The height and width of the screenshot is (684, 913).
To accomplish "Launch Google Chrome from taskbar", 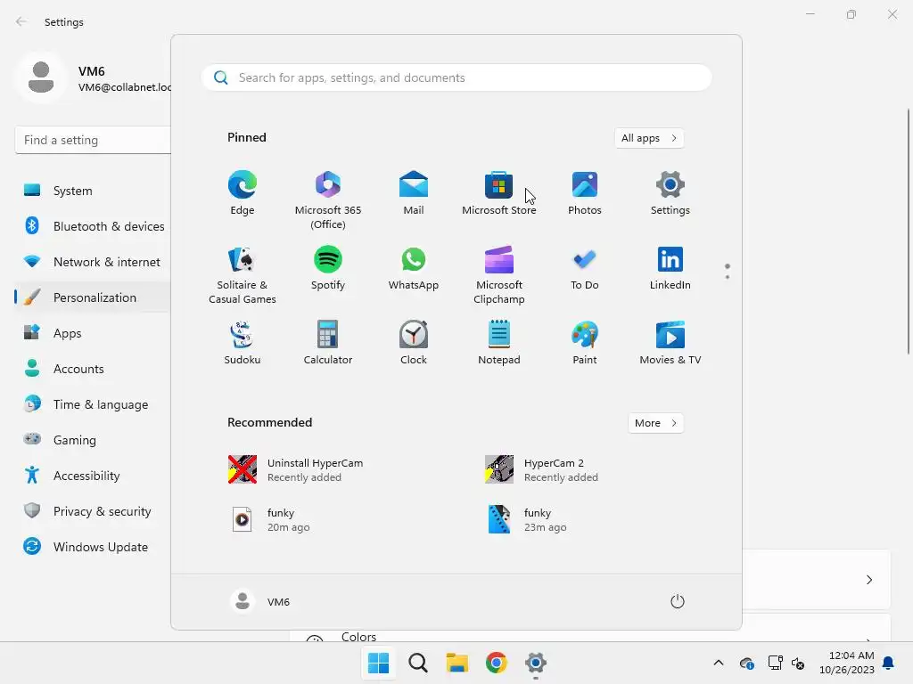I will click(496, 663).
